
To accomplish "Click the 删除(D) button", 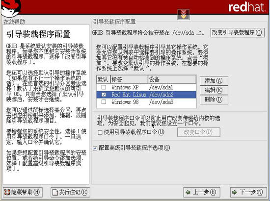I will (214, 100).
